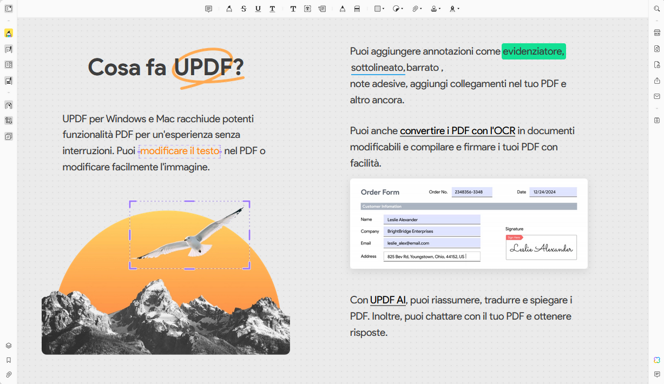
Task: Click the orange 'modificare il testo' text box
Action: pyautogui.click(x=180, y=151)
